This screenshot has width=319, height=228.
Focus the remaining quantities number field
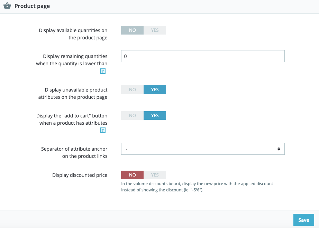click(x=203, y=56)
